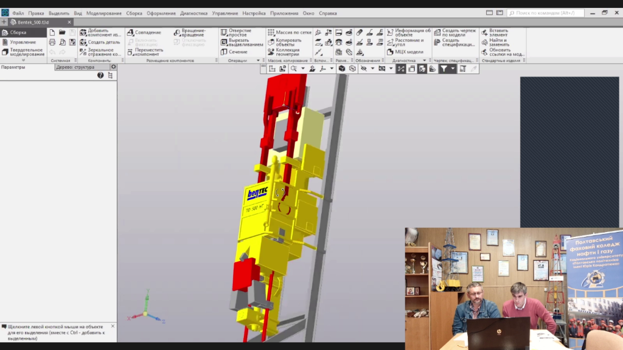Expand the Операции group dropdown arrow
The image size is (623, 350).
[x=258, y=61]
